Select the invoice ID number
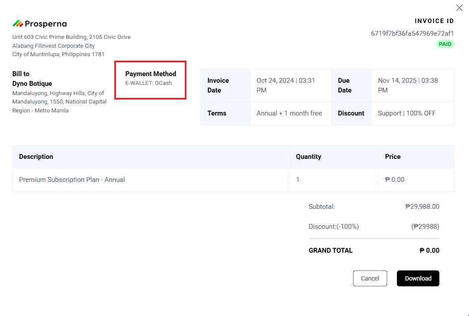 (412, 34)
